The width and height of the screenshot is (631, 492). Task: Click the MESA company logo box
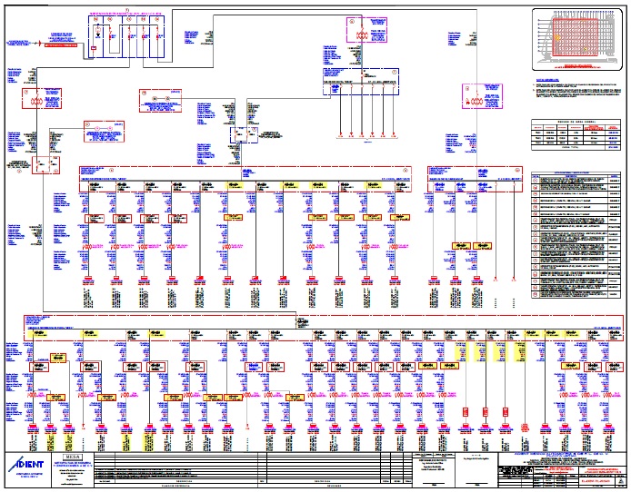click(x=70, y=458)
